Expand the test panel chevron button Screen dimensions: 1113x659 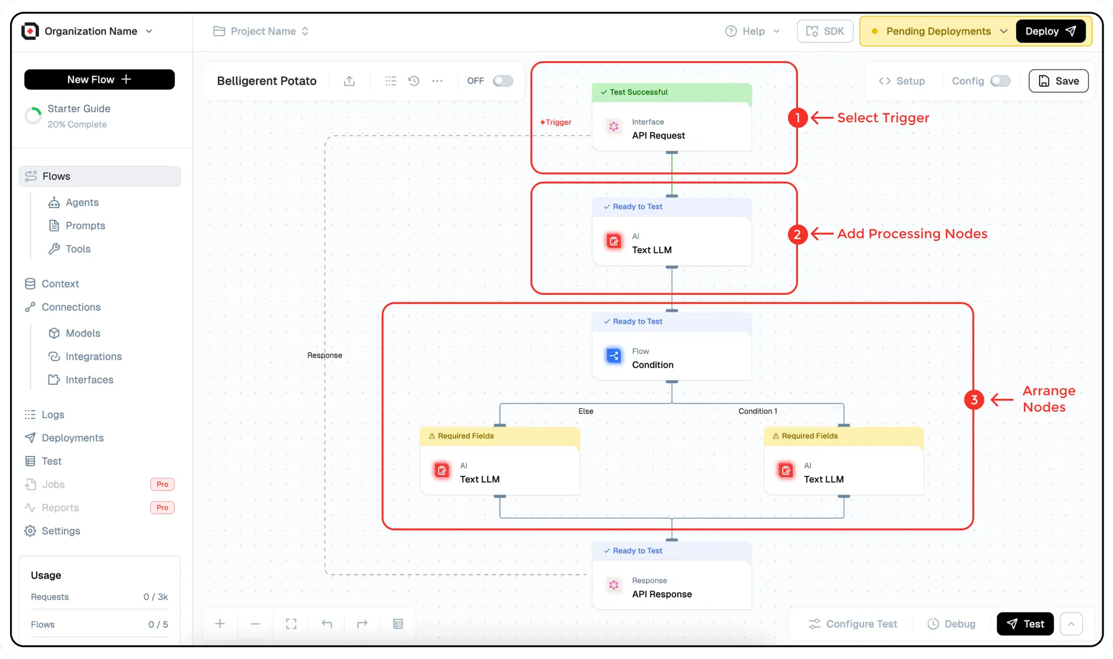pos(1071,624)
